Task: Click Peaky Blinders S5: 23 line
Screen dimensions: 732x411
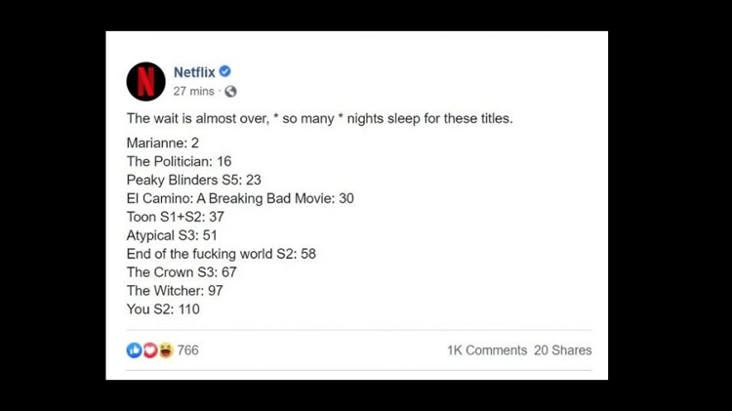Action: pos(194,180)
